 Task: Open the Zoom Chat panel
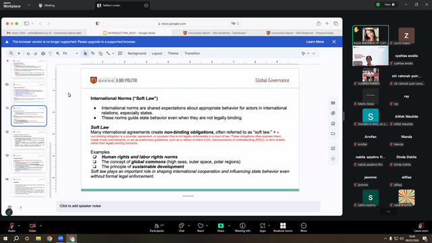pyautogui.click(x=182, y=227)
